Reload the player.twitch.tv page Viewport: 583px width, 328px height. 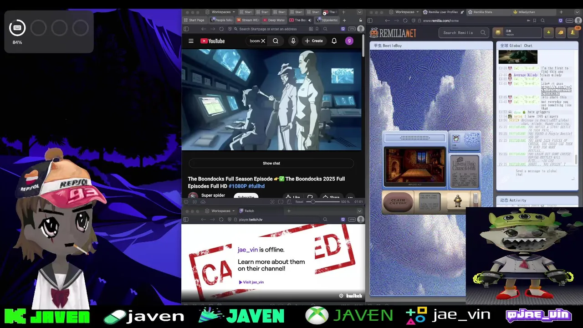pos(221,220)
